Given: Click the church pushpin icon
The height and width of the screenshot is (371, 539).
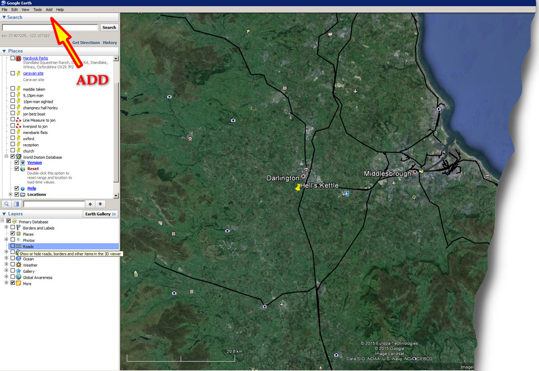Looking at the screenshot, I should [x=18, y=150].
